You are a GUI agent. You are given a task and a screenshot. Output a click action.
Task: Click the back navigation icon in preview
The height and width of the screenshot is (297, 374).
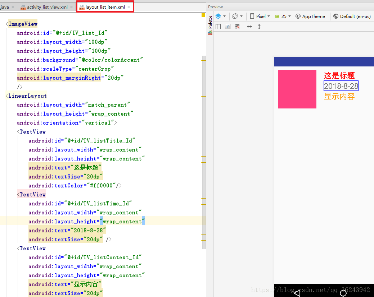[297, 292]
